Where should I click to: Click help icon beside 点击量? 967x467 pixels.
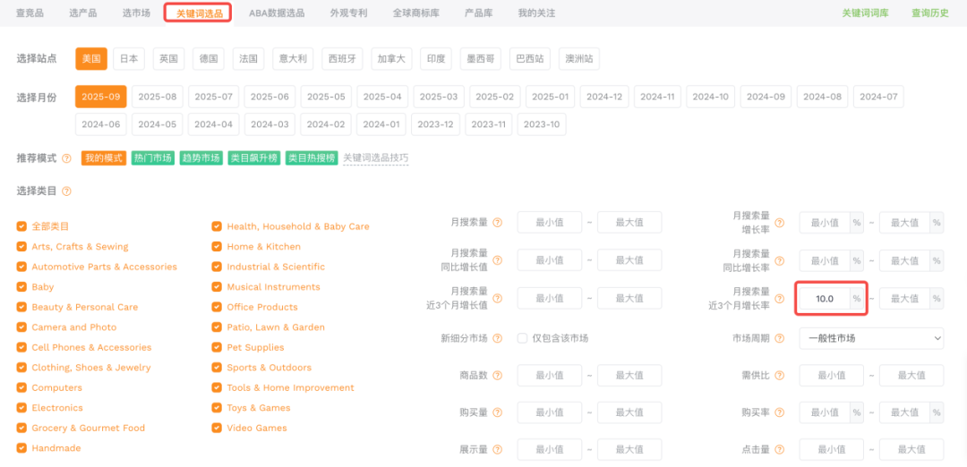click(x=780, y=450)
